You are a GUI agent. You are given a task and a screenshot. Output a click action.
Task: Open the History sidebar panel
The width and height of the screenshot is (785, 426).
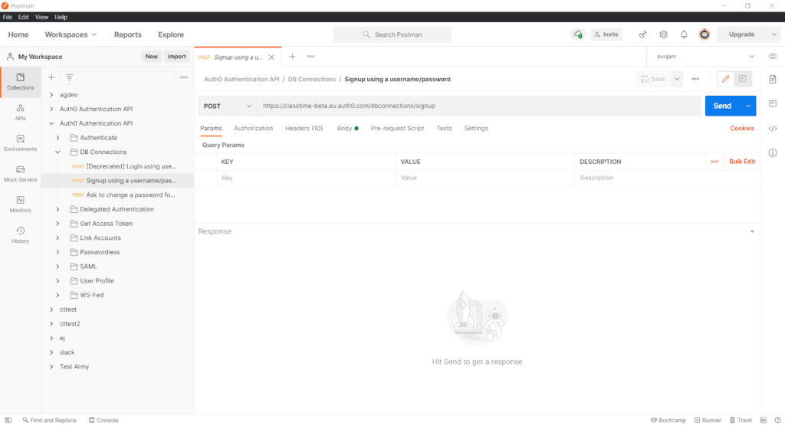click(x=21, y=234)
